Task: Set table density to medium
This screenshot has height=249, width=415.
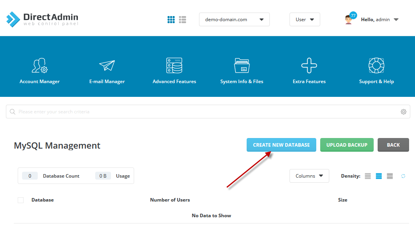Action: (x=379, y=176)
